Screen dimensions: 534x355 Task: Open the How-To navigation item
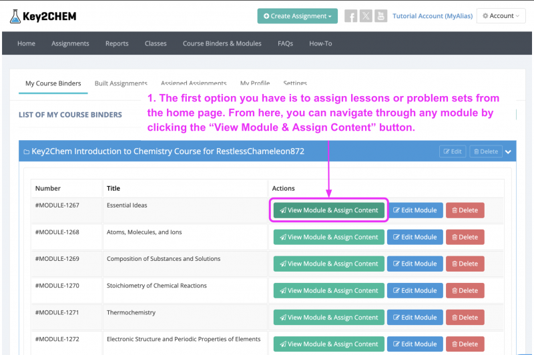click(320, 44)
